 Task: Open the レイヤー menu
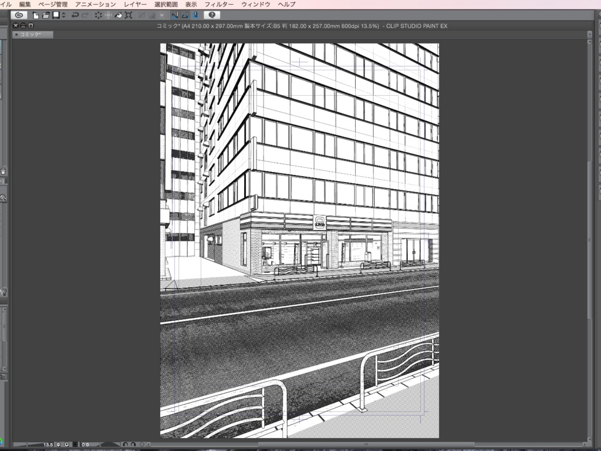136,4
